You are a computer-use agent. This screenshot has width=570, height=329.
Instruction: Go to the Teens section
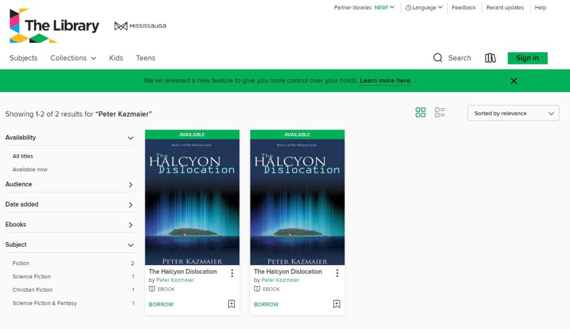click(x=145, y=58)
